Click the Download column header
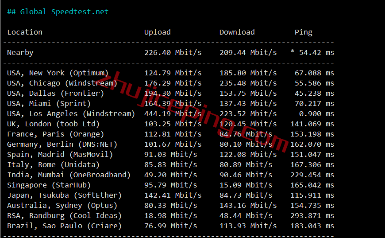Screen dimensions: 385x238 tap(237, 32)
